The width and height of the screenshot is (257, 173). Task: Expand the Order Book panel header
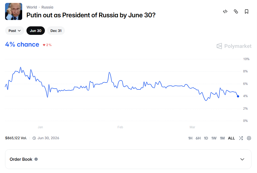click(x=128, y=159)
